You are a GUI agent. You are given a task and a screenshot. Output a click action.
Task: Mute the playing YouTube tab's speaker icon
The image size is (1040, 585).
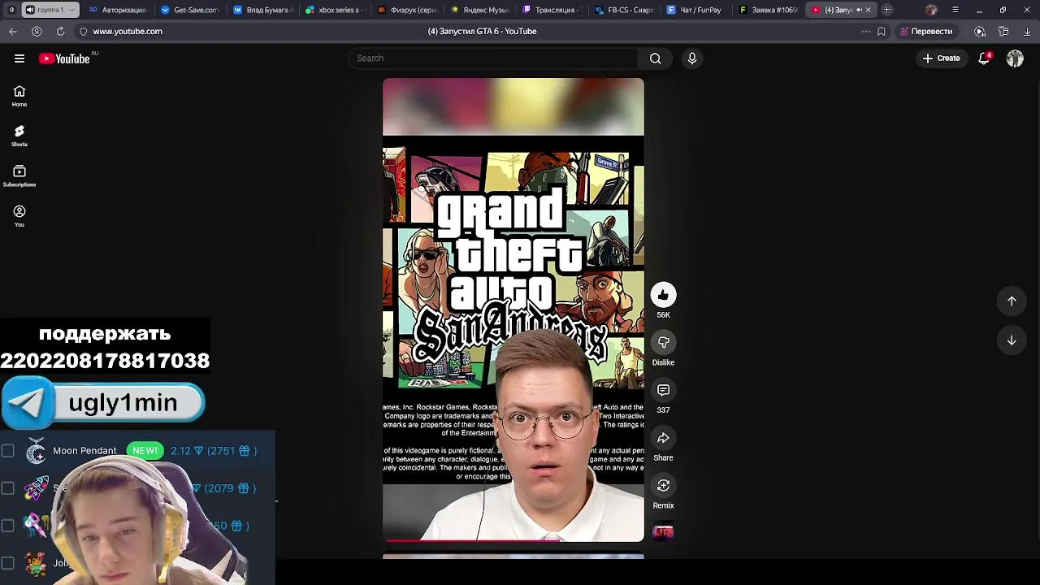(x=859, y=10)
